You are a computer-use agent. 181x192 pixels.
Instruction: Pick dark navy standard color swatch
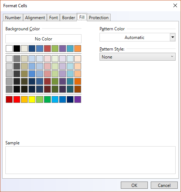point(70,99)
